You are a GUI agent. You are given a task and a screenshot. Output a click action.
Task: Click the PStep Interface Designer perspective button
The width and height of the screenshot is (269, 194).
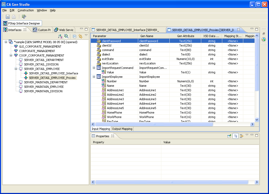pos(22,23)
